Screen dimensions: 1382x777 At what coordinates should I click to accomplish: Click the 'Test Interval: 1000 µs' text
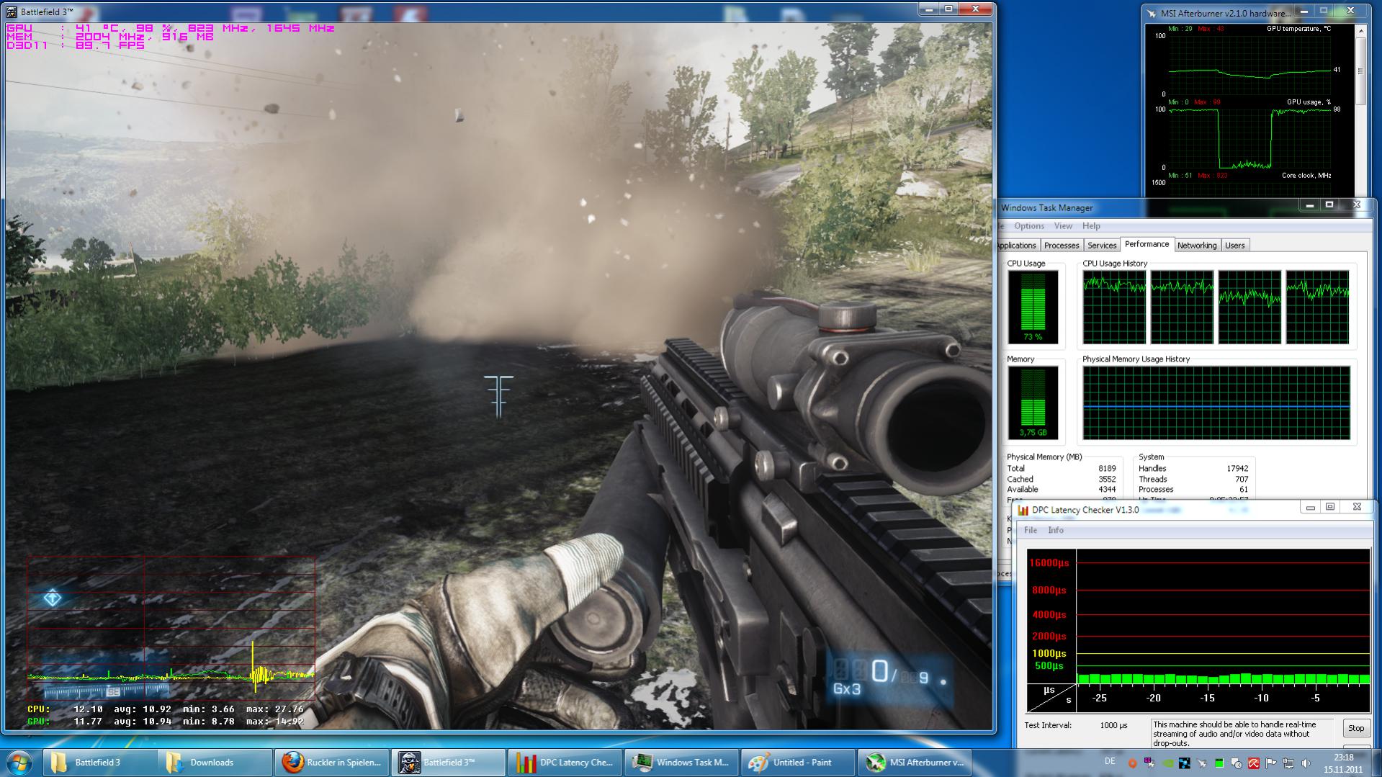(x=1076, y=725)
